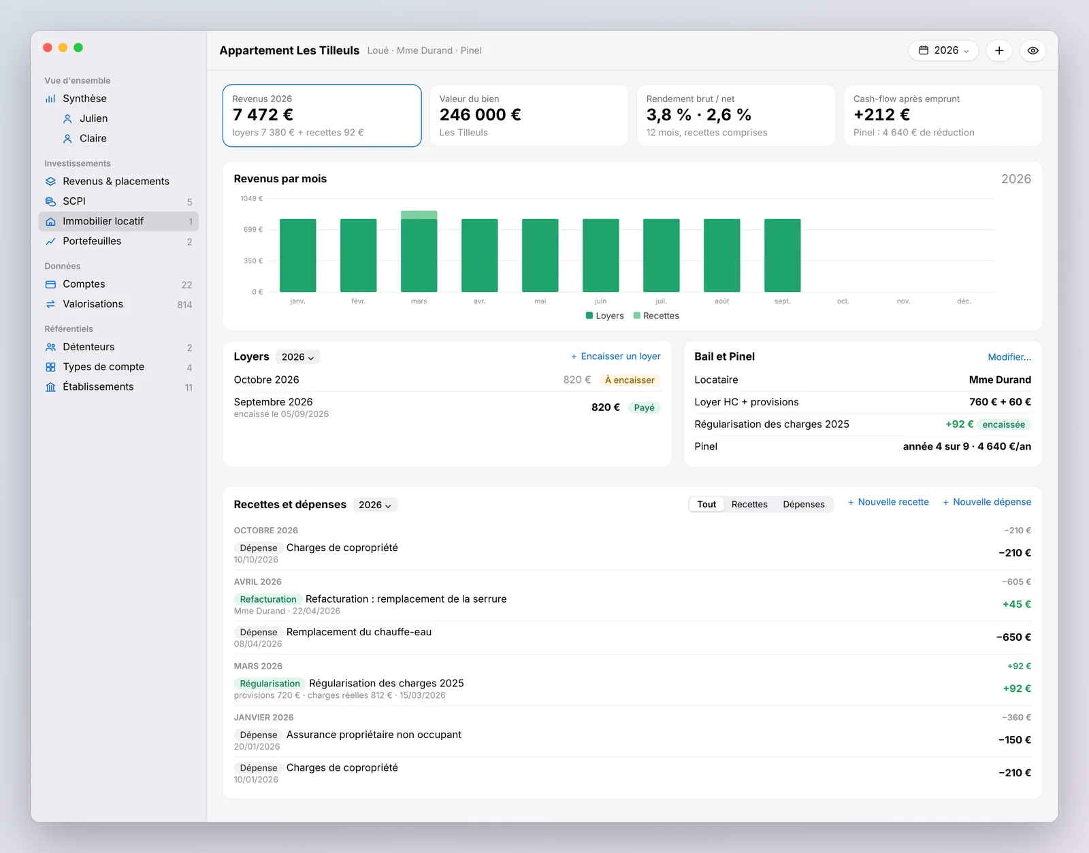1089x853 pixels.
Task: Click the SCPI coins icon
Action: (x=50, y=201)
